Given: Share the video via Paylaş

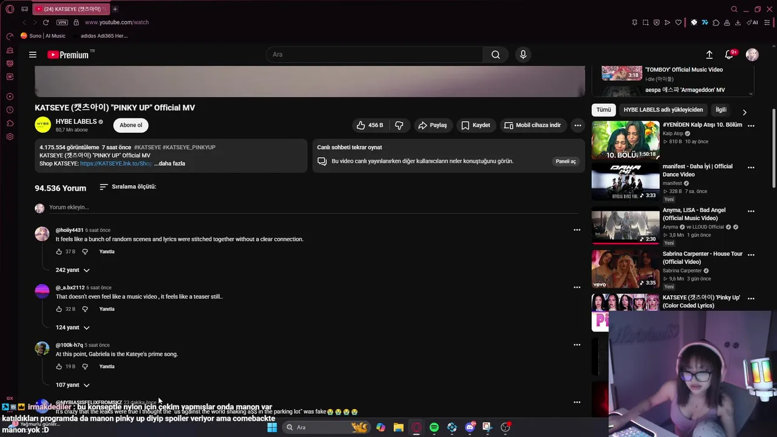Looking at the screenshot, I should tap(432, 125).
